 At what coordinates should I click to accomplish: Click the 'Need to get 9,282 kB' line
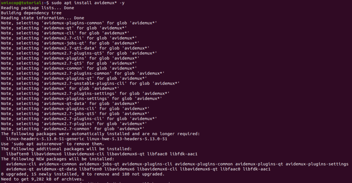pyautogui.click(x=42, y=179)
